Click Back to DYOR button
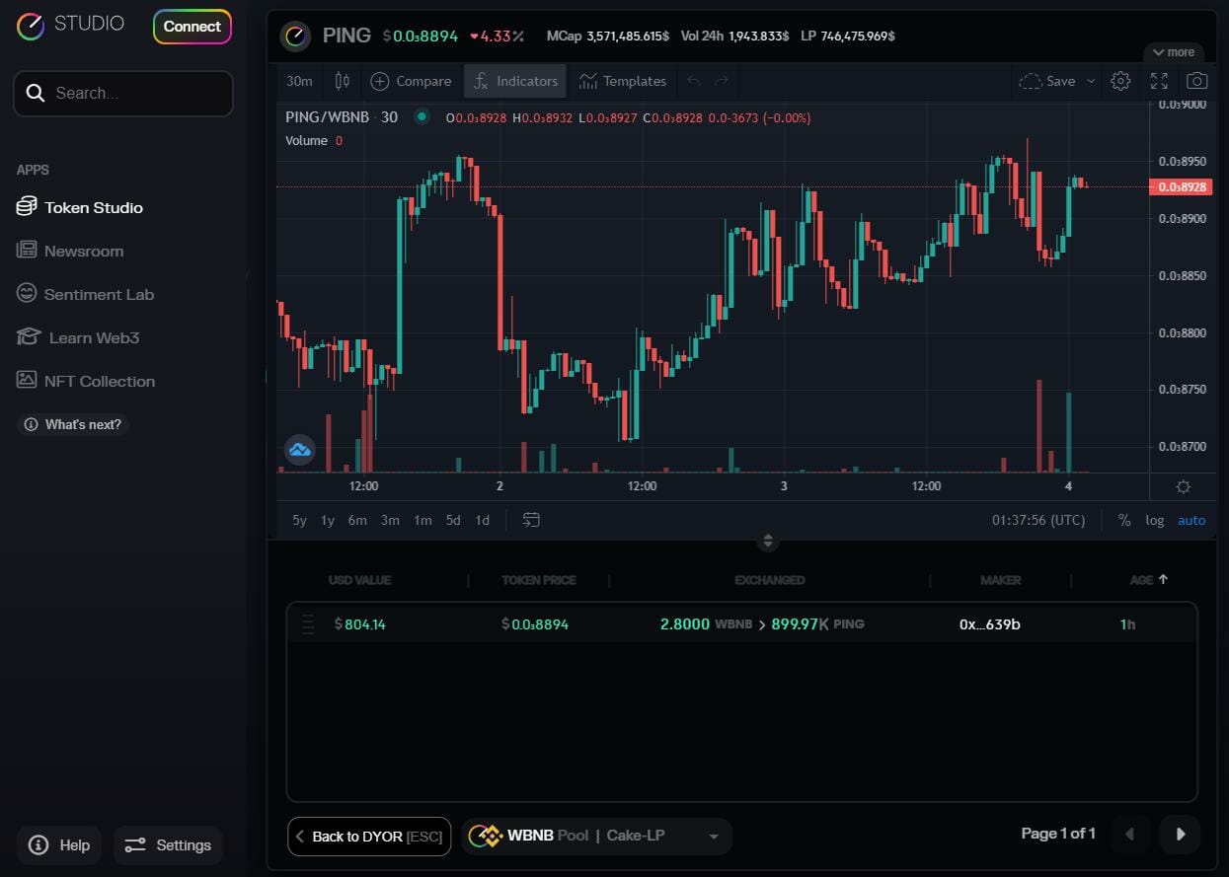Screen dimensions: 1229x877 (368, 837)
